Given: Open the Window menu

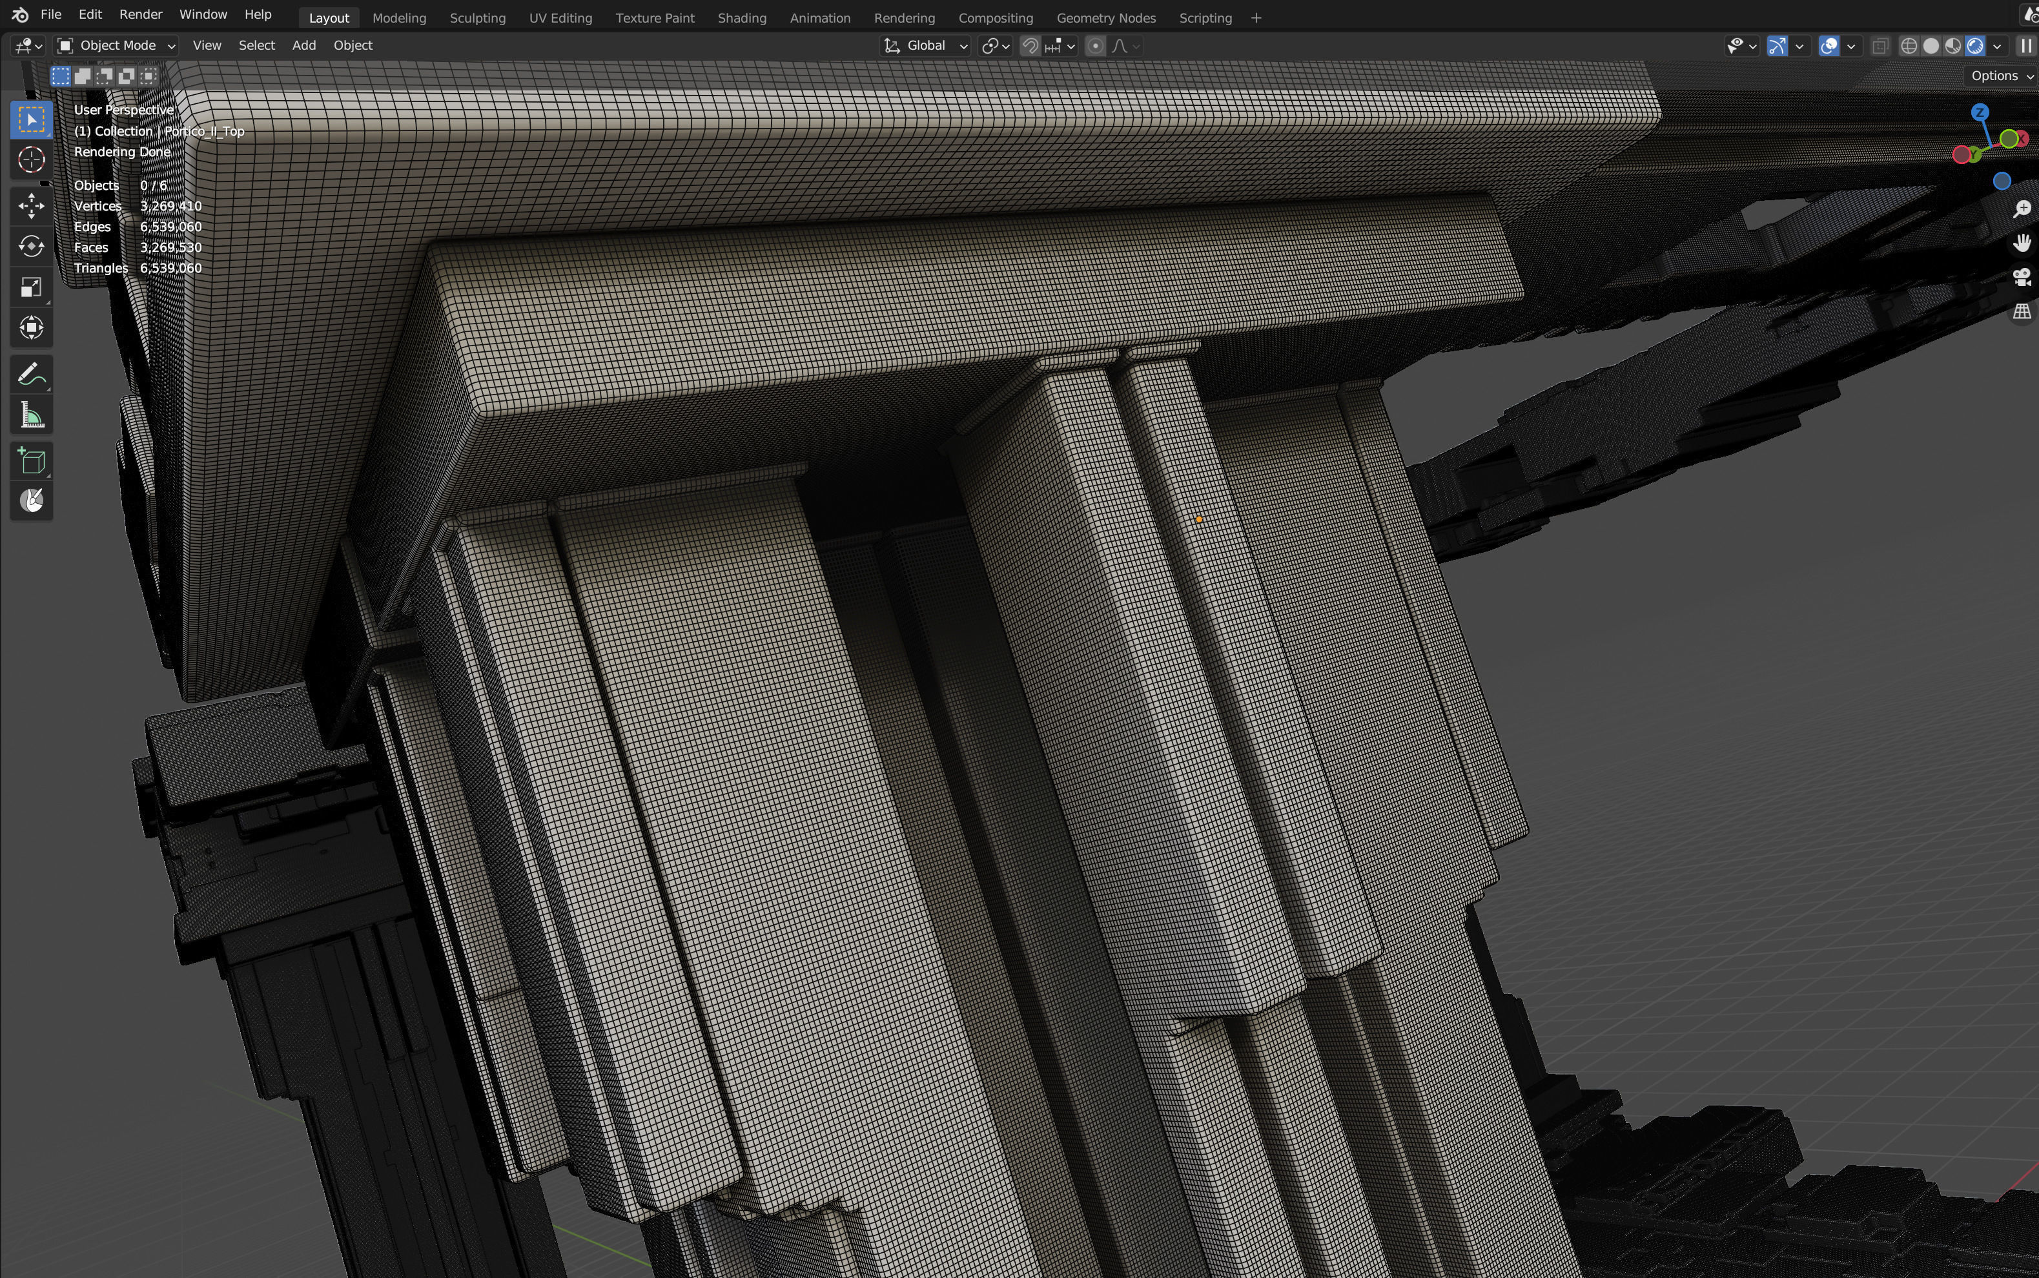Looking at the screenshot, I should (203, 14).
